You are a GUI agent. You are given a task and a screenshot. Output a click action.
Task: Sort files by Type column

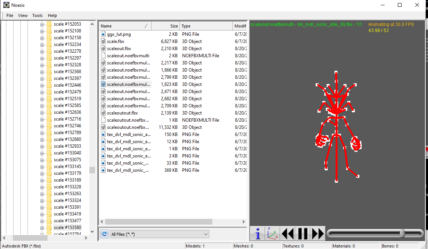[x=206, y=26]
